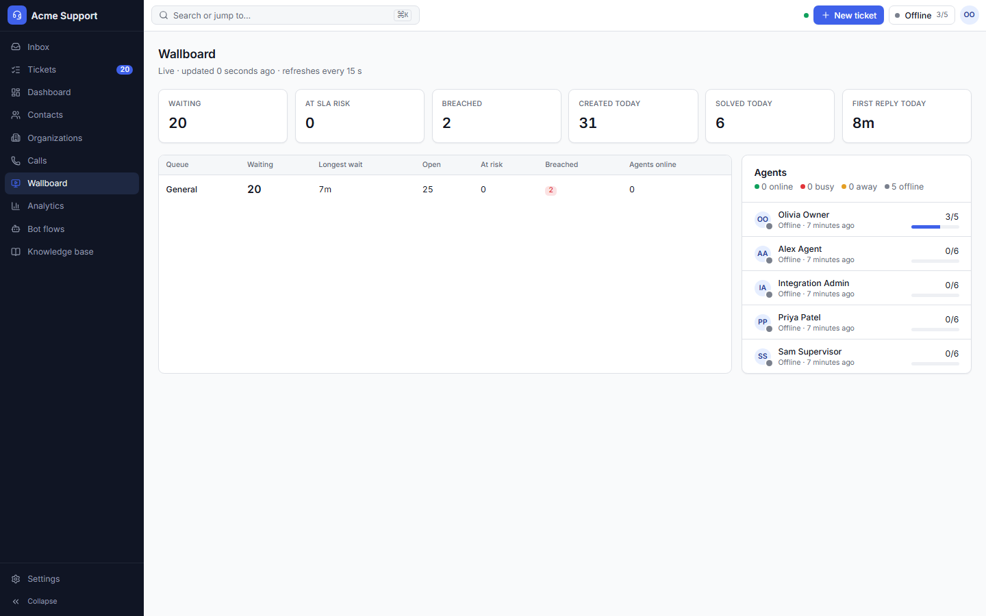Click the Breached badge showing 2 in General row
This screenshot has width=986, height=616.
click(x=551, y=190)
